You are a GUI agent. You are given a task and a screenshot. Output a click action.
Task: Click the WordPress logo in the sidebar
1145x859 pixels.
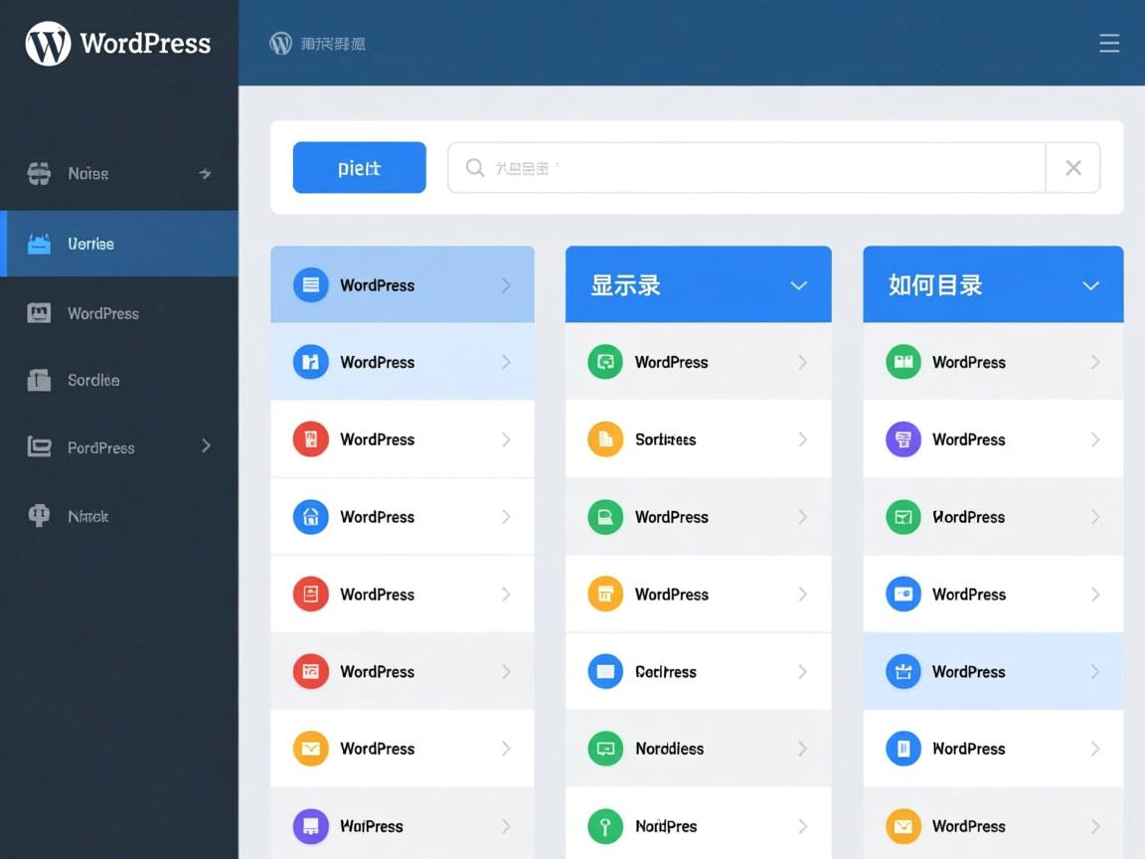coord(116,43)
